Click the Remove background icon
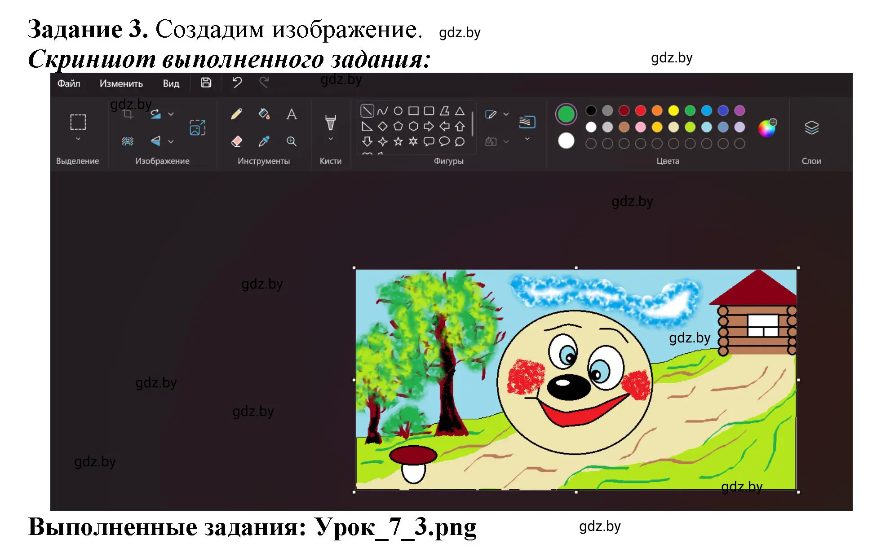 pos(128,141)
